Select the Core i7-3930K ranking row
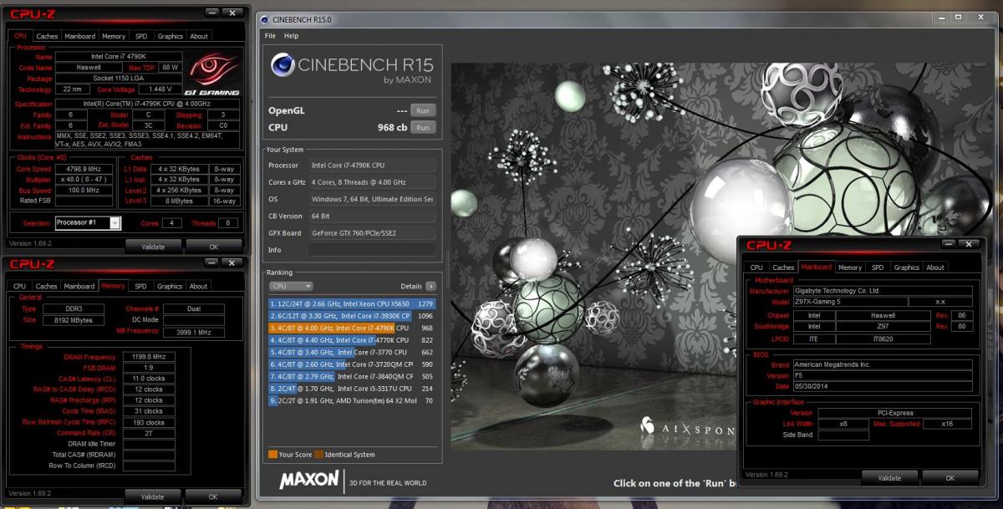This screenshot has width=1003, height=509. pos(353,316)
